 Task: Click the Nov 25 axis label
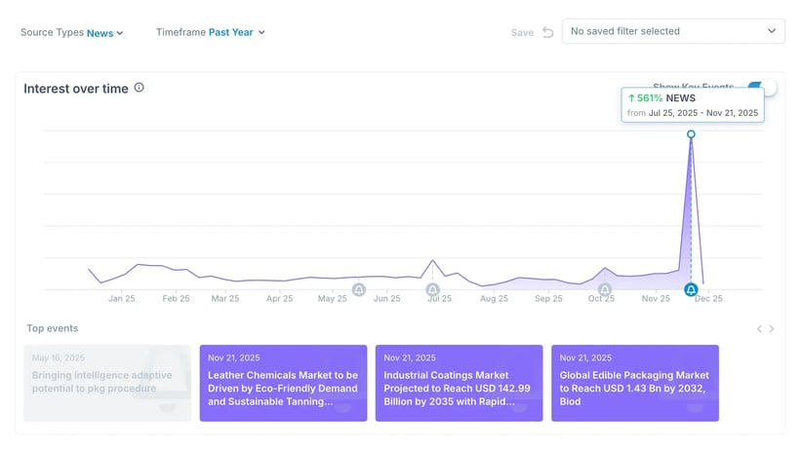click(656, 299)
